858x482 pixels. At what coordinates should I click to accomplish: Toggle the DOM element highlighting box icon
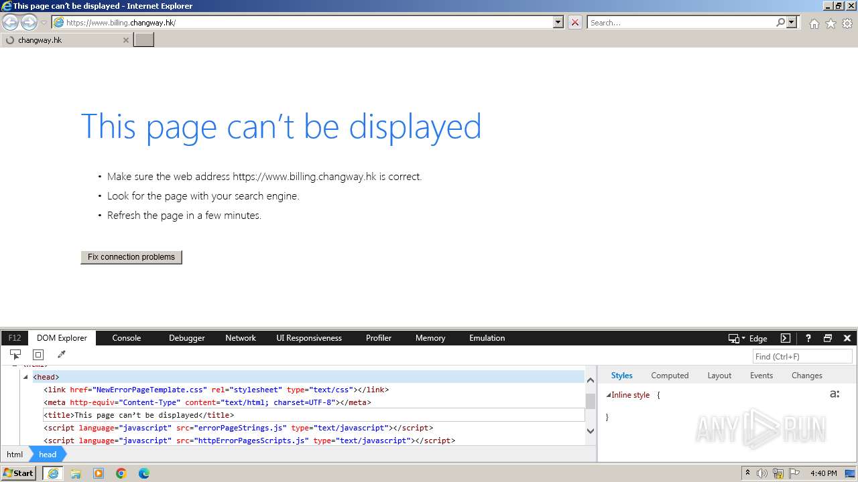pyautogui.click(x=38, y=355)
